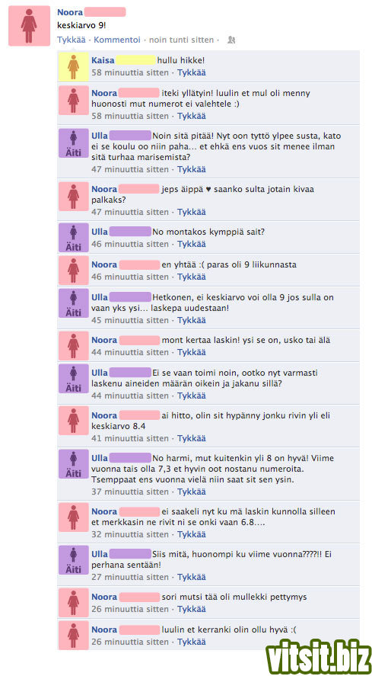372x676 pixels.
Task: Click the Äiti avatar on the 'Siis mitä, huonompi' comment
Action: click(74, 559)
